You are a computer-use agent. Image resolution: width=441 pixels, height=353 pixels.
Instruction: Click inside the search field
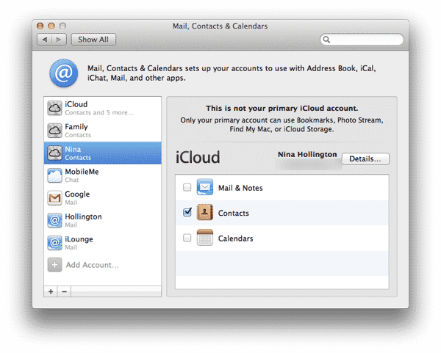(362, 40)
